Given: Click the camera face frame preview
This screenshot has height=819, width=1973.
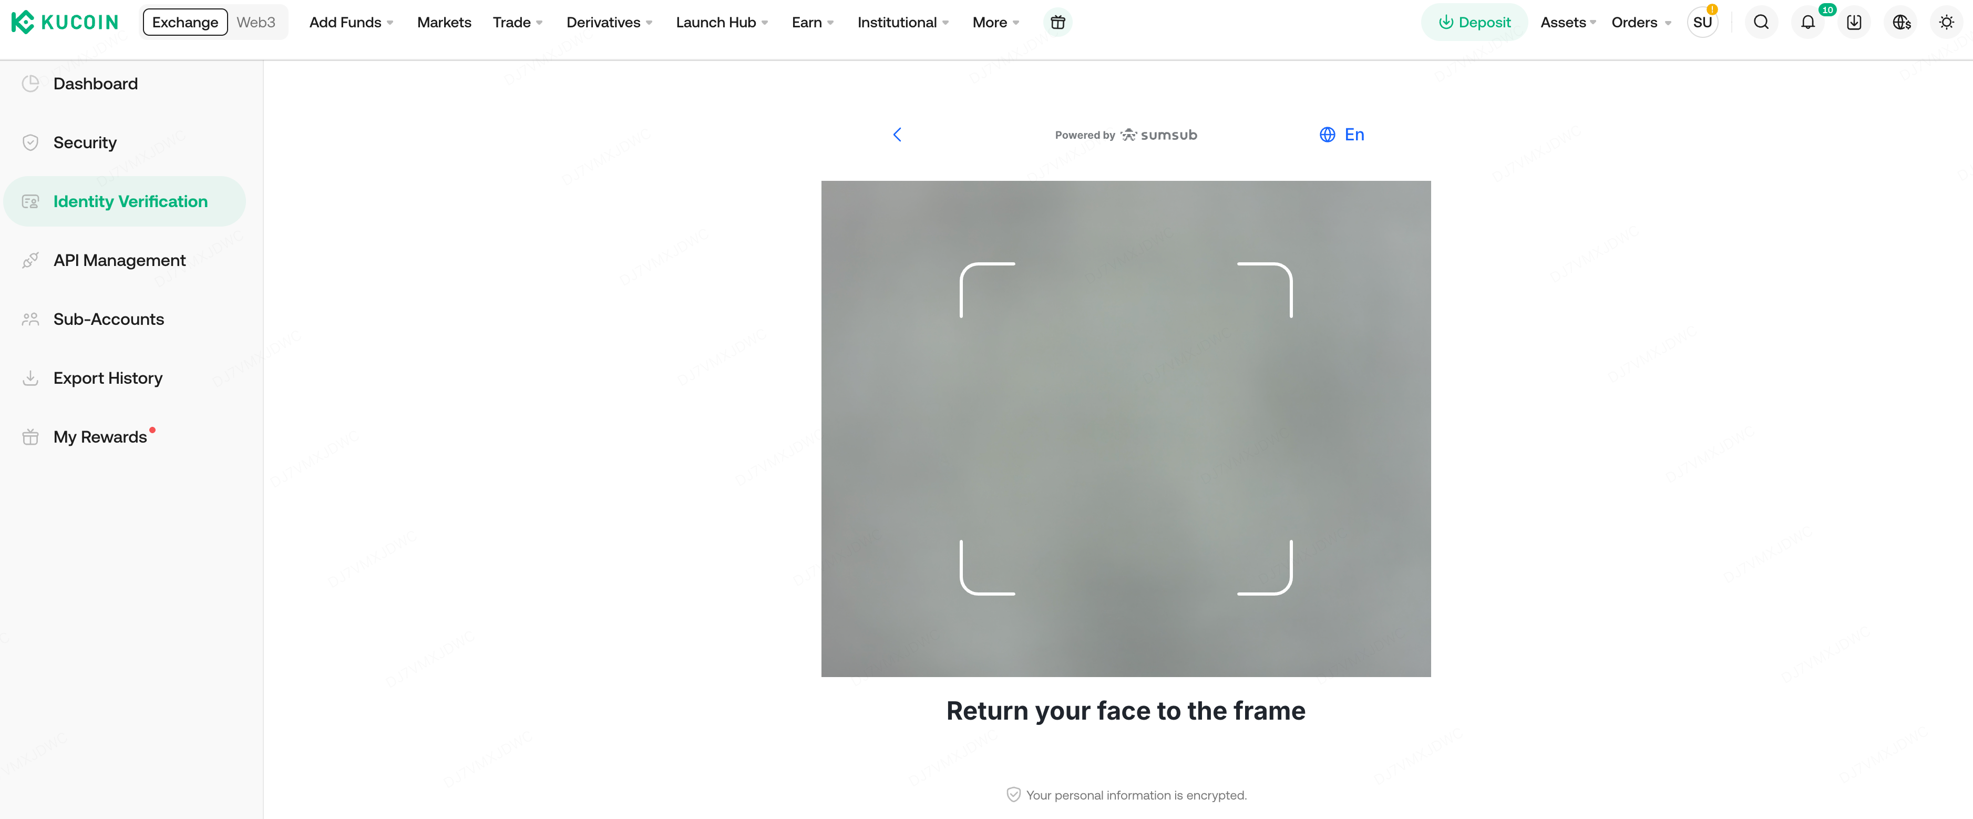Looking at the screenshot, I should click(x=1125, y=428).
